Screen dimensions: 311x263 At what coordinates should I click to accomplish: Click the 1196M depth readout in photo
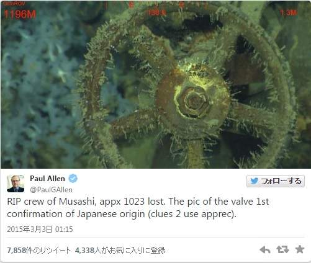coord(20,14)
